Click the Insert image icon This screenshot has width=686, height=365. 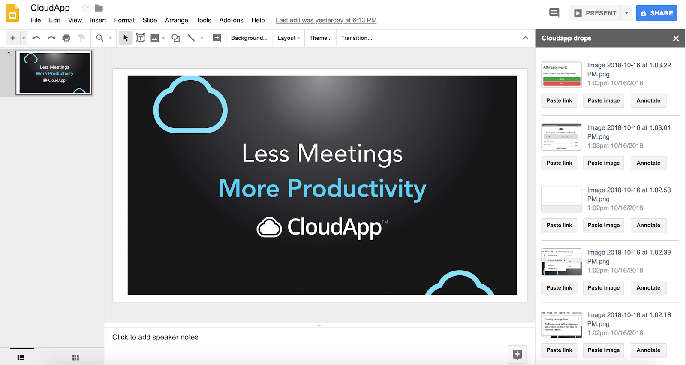(155, 38)
